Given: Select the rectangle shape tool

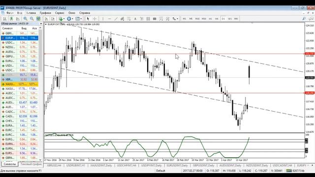Looking at the screenshot, I should pyautogui.click(x=155, y=19).
